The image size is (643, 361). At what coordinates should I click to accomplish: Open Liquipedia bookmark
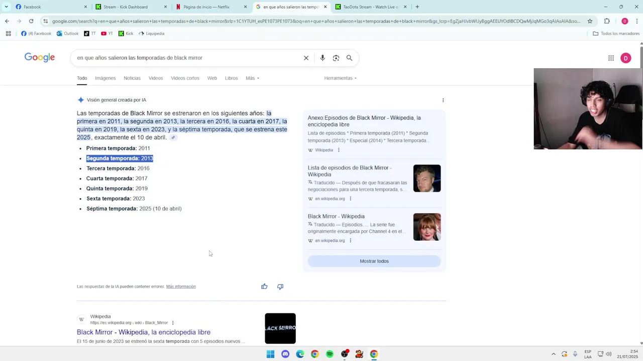(151, 34)
